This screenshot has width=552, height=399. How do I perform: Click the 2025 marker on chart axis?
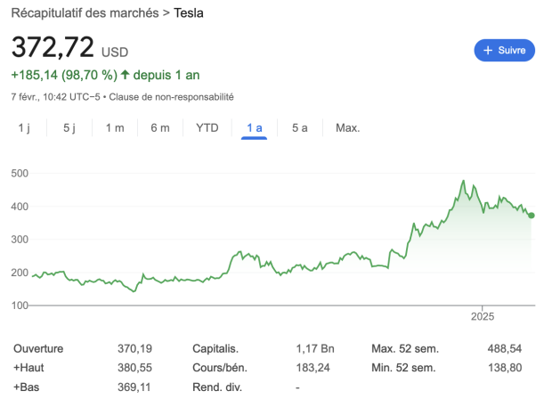[482, 317]
